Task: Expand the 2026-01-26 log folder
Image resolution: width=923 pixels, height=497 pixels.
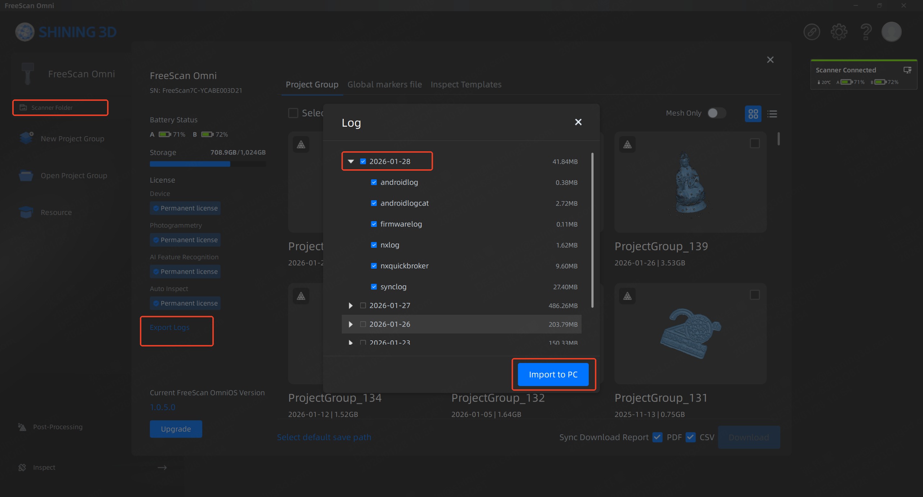Action: point(351,324)
